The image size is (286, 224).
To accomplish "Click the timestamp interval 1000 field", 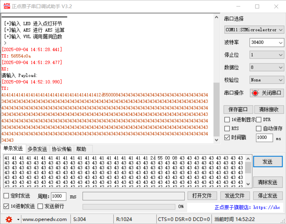I will tap(264, 138).
